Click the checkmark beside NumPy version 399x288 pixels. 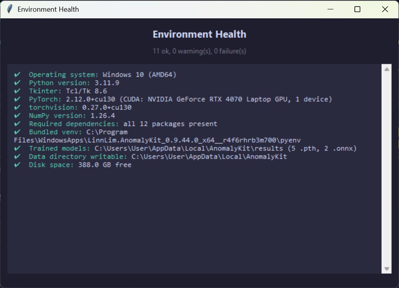point(17,116)
